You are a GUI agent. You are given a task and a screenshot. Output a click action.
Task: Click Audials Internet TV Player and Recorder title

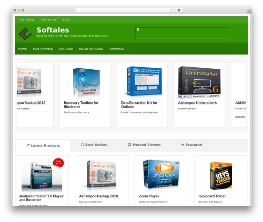click(x=42, y=198)
